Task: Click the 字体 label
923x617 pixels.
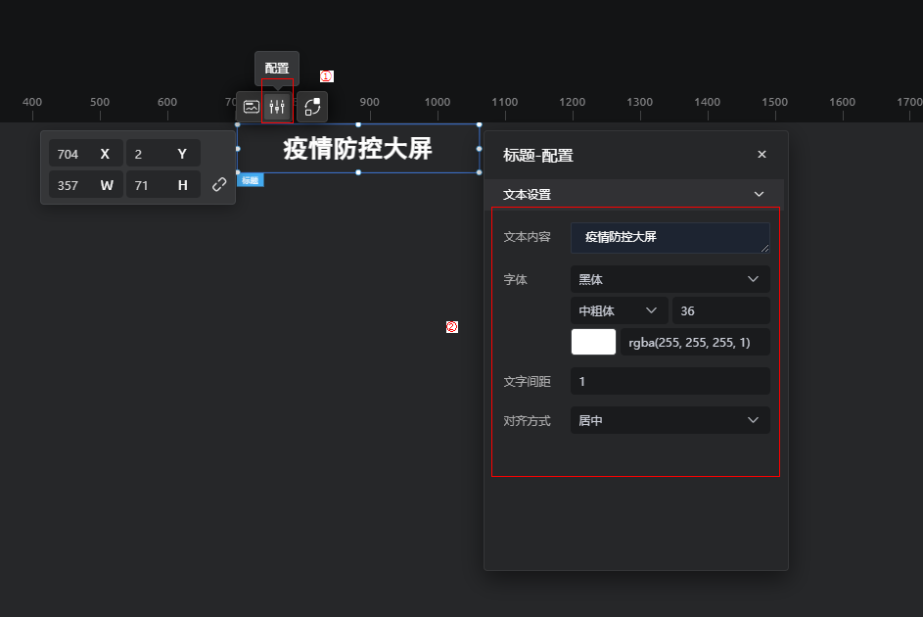Action: click(515, 279)
